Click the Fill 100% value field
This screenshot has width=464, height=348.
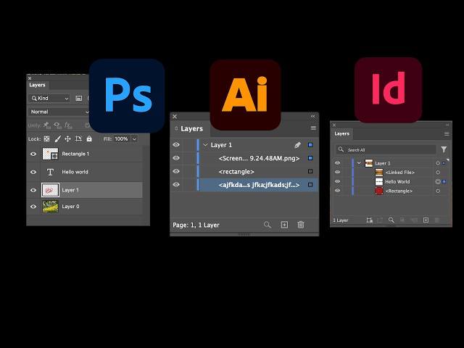tap(122, 138)
